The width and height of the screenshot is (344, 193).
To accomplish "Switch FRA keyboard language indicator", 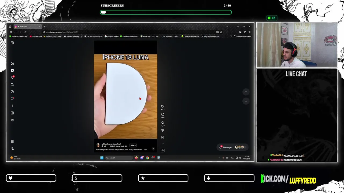I will 232,158.
